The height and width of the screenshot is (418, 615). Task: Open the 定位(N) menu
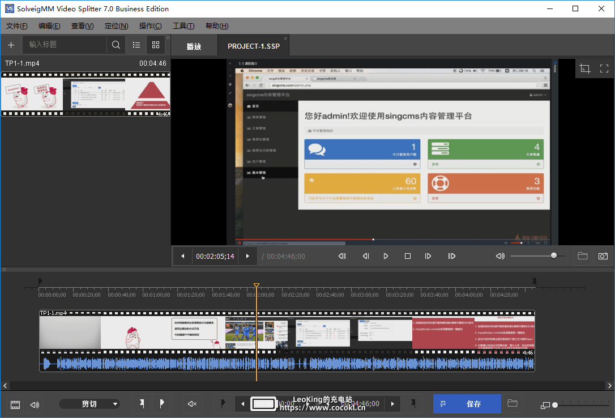(117, 26)
